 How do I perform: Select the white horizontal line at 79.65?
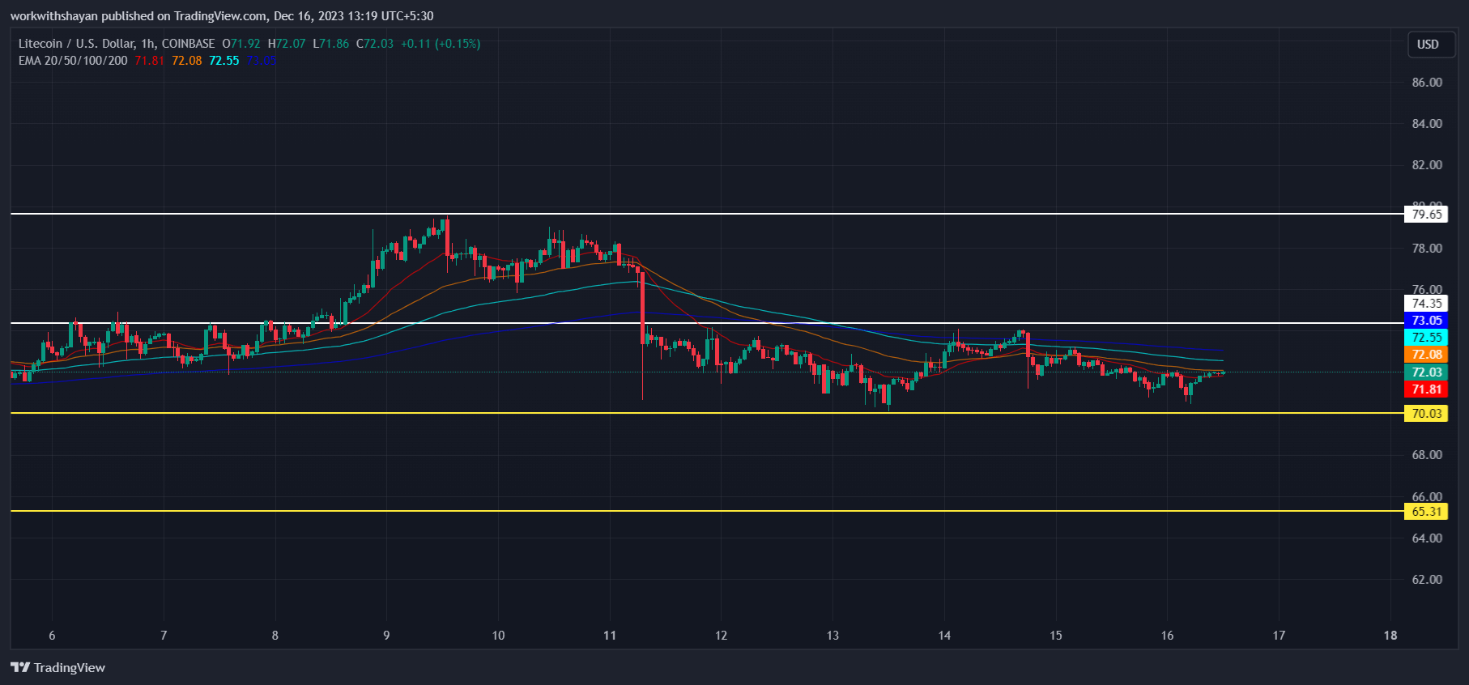click(706, 214)
